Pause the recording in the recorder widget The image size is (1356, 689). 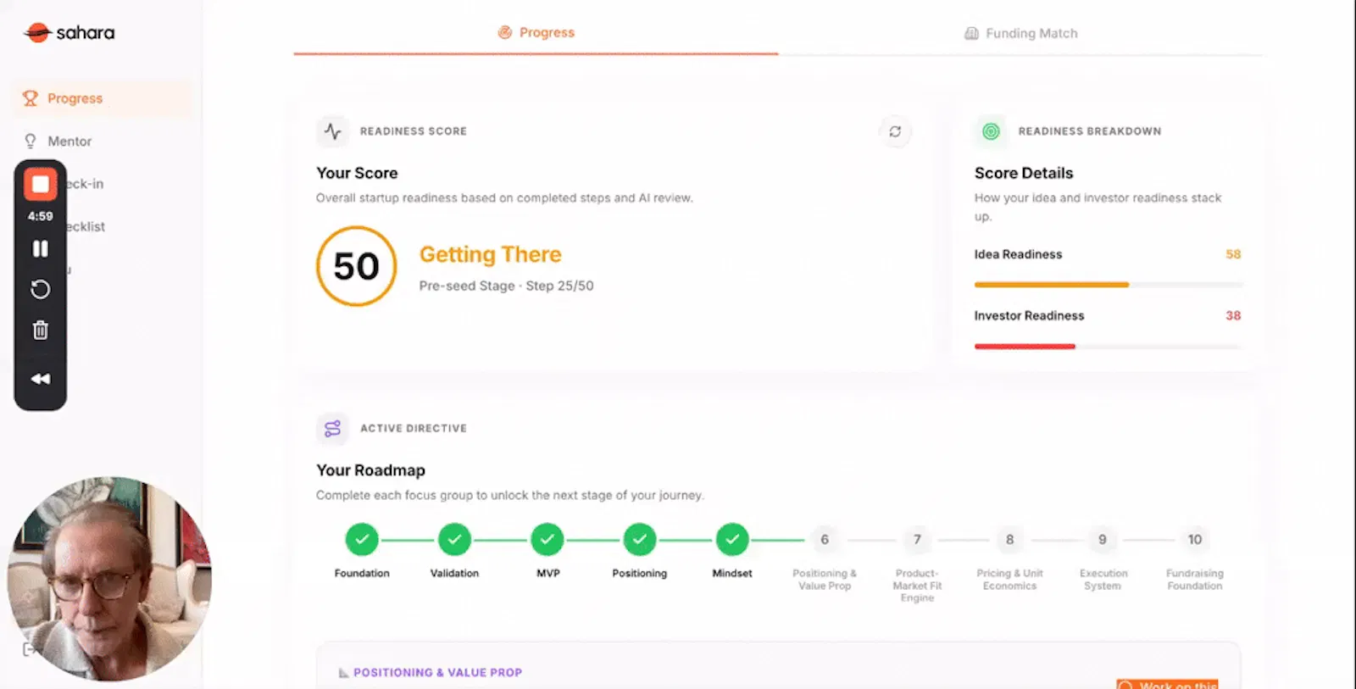click(40, 248)
